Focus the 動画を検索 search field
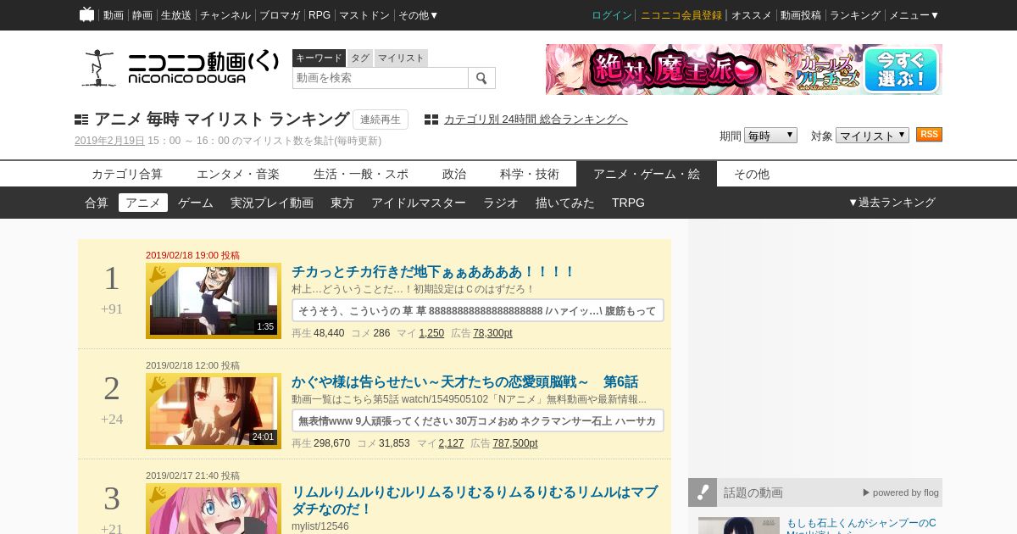 click(381, 78)
